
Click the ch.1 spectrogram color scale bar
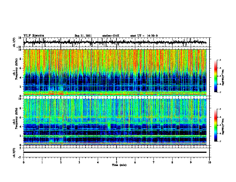[x=215, y=76]
